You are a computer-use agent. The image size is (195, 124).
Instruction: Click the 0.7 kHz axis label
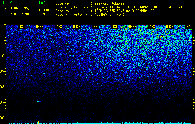tap(2, 102)
